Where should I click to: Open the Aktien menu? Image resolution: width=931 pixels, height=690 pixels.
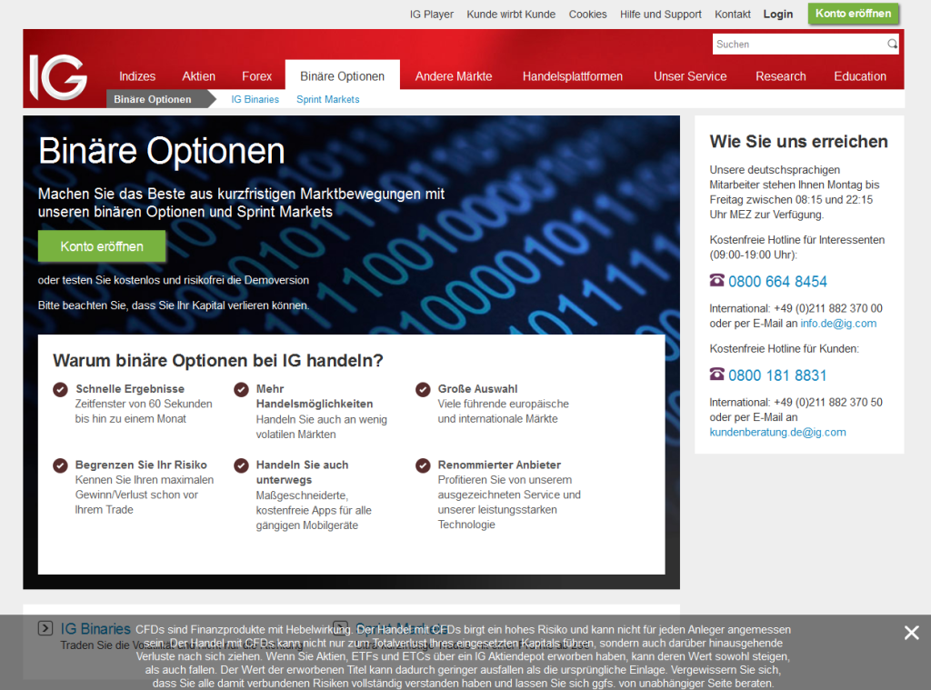198,76
